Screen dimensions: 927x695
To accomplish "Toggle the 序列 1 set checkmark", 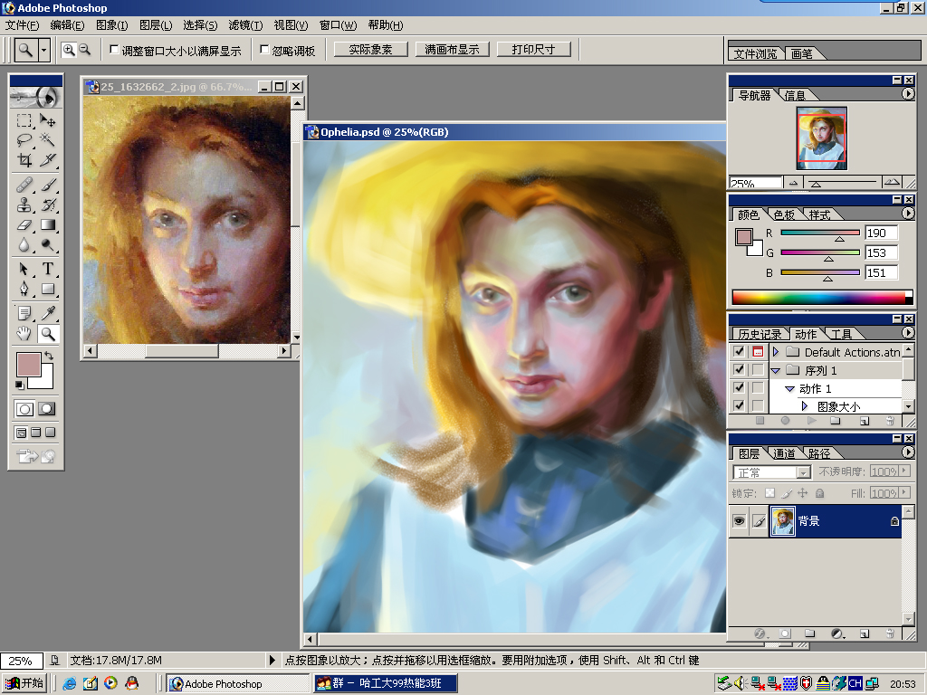I will tap(739, 370).
